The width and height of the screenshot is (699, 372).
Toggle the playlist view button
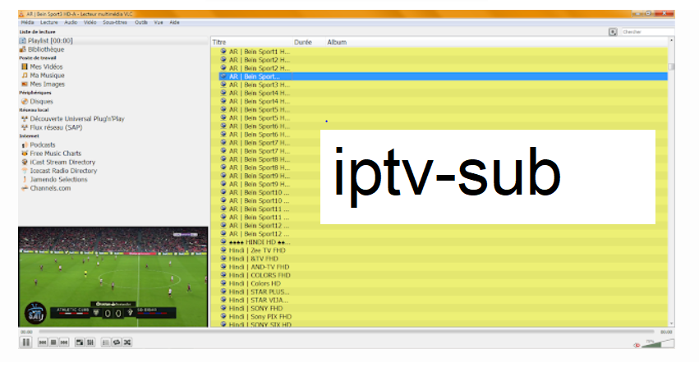[x=106, y=342]
